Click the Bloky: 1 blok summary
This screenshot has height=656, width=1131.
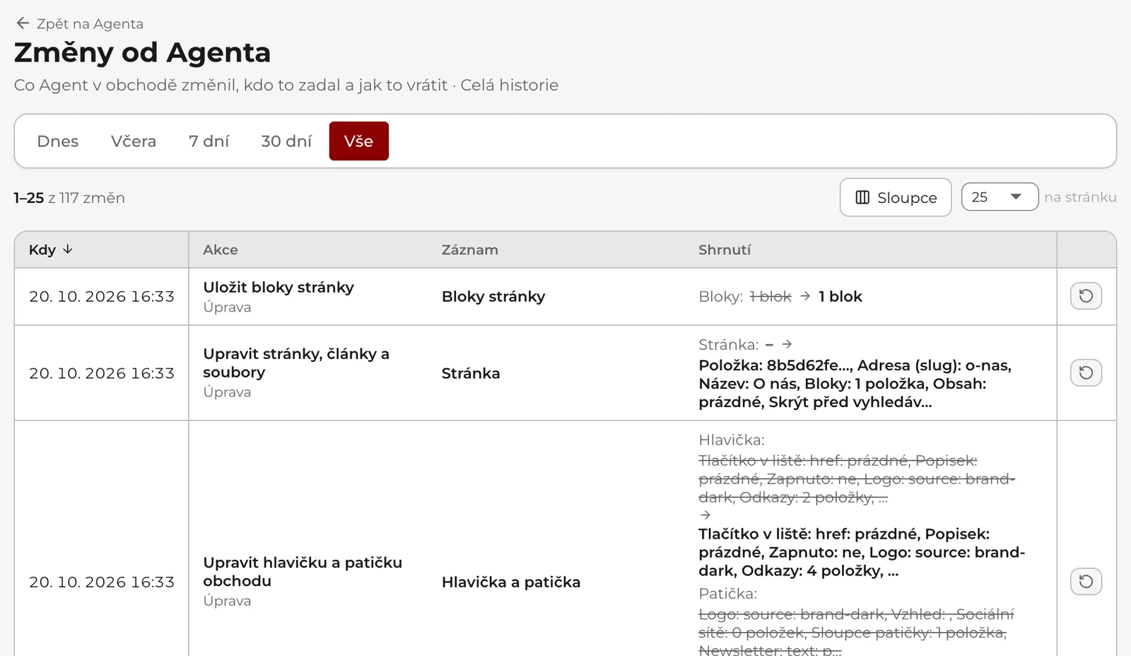pyautogui.click(x=780, y=296)
